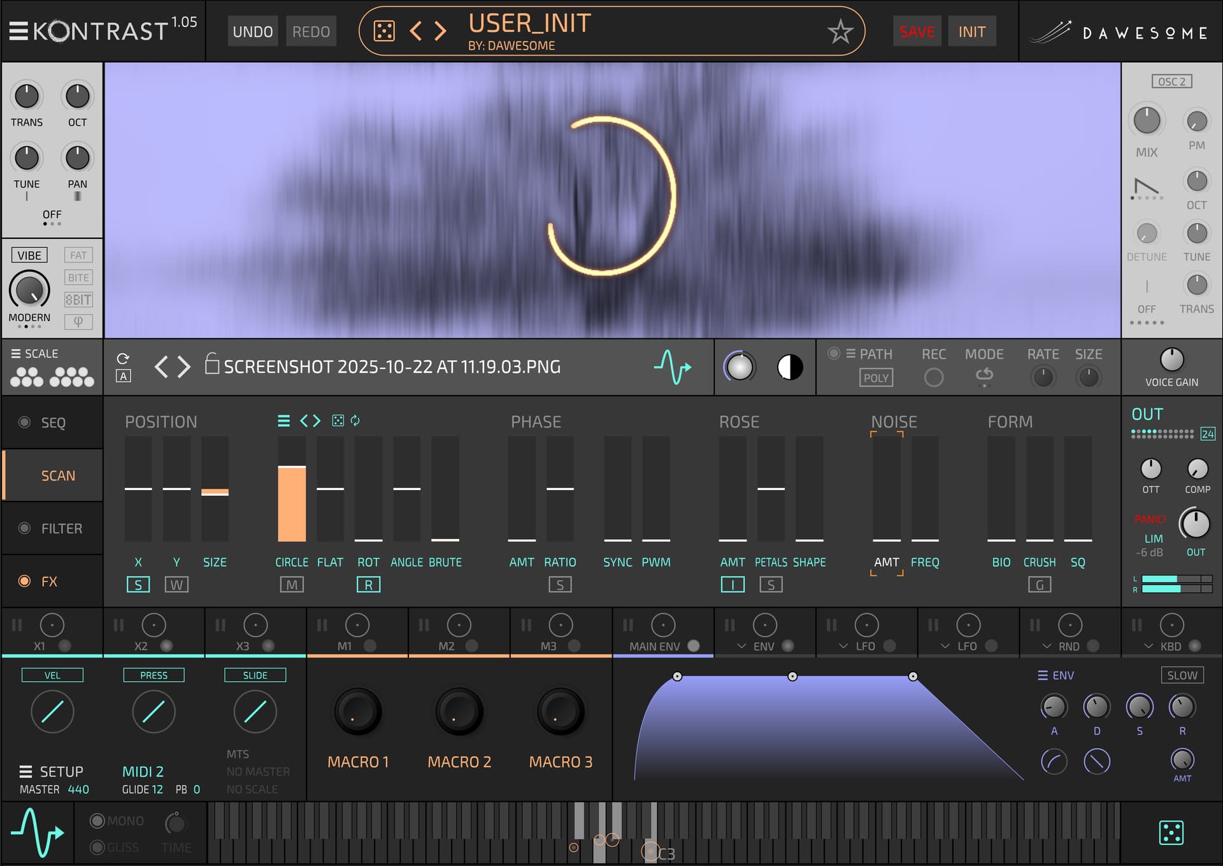The height and width of the screenshot is (866, 1223).
Task: Click the INIT button
Action: pos(971,31)
